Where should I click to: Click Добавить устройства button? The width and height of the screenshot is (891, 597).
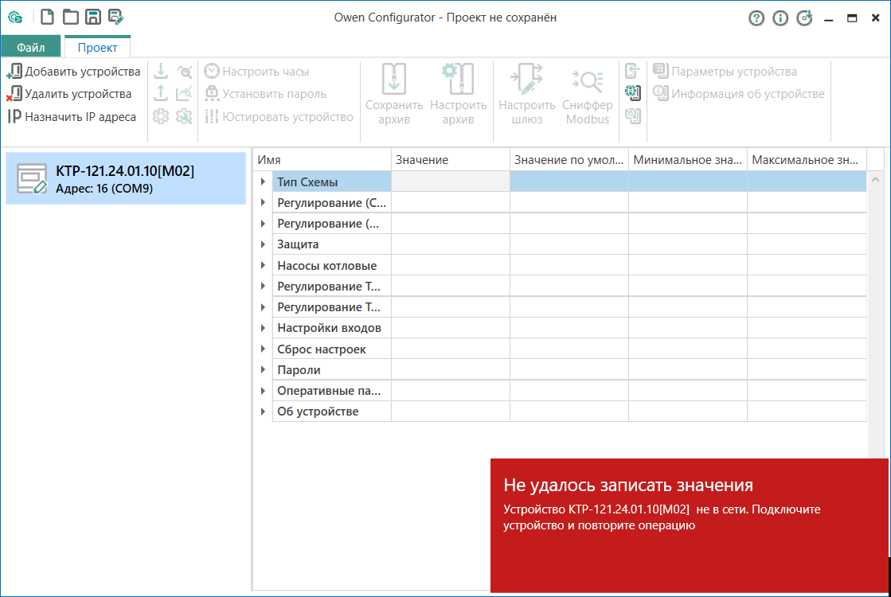pyautogui.click(x=74, y=72)
